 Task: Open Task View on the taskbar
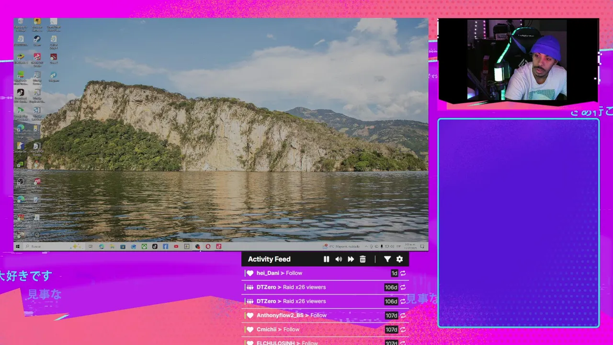pyautogui.click(x=91, y=246)
